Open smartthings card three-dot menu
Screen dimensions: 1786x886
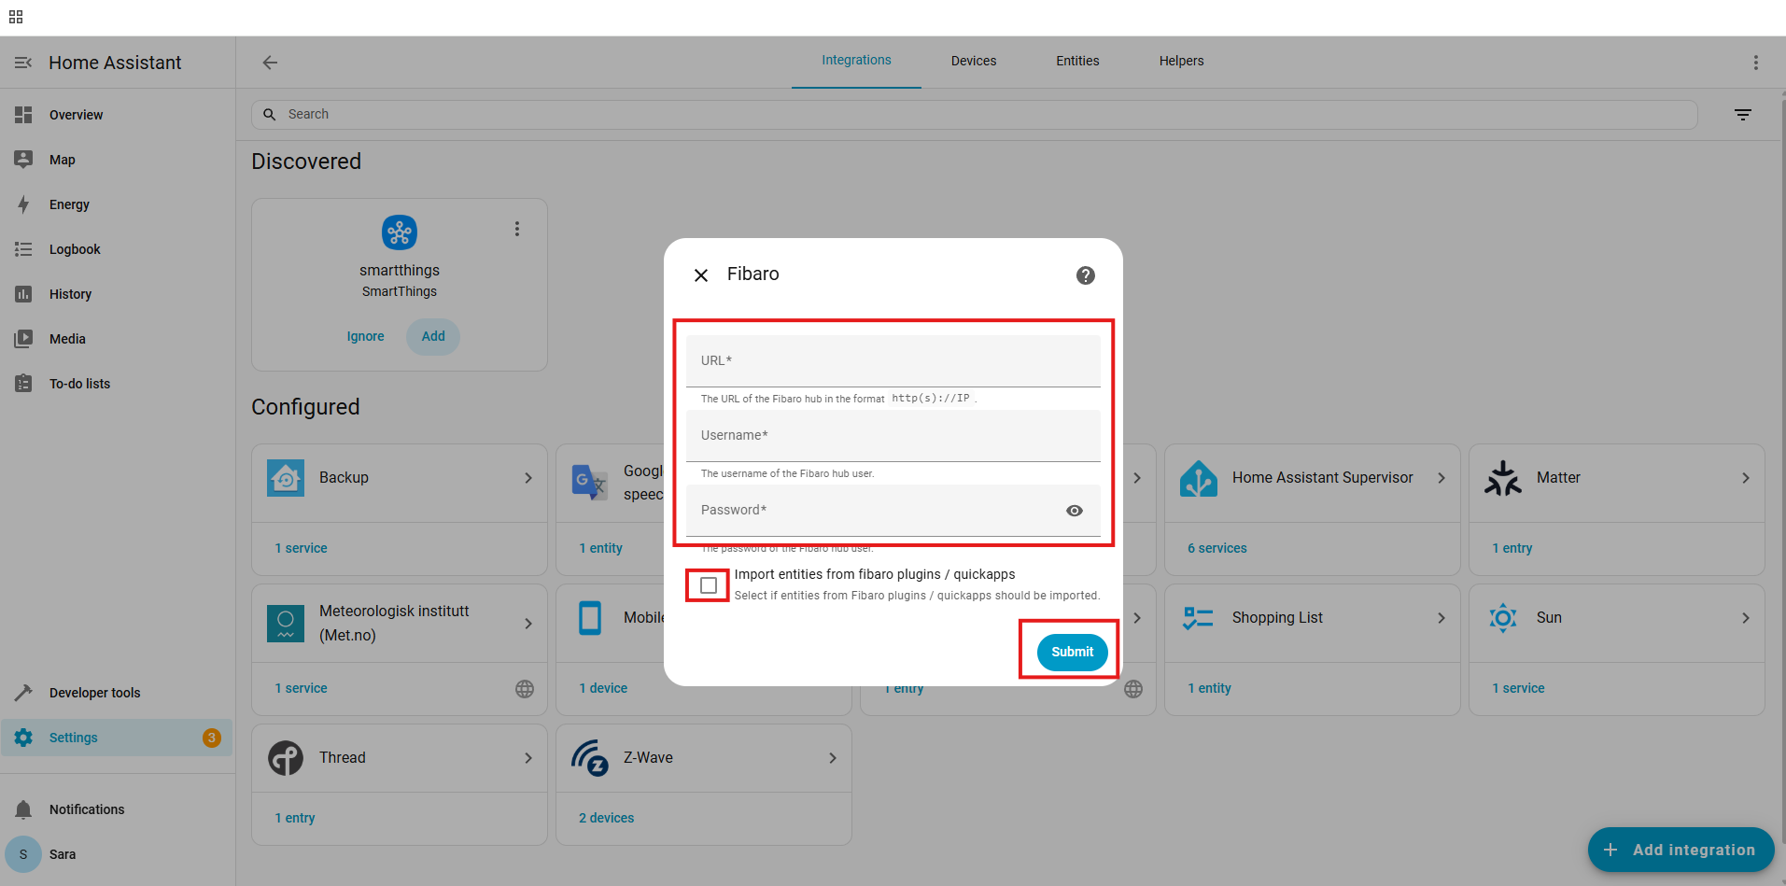click(517, 229)
